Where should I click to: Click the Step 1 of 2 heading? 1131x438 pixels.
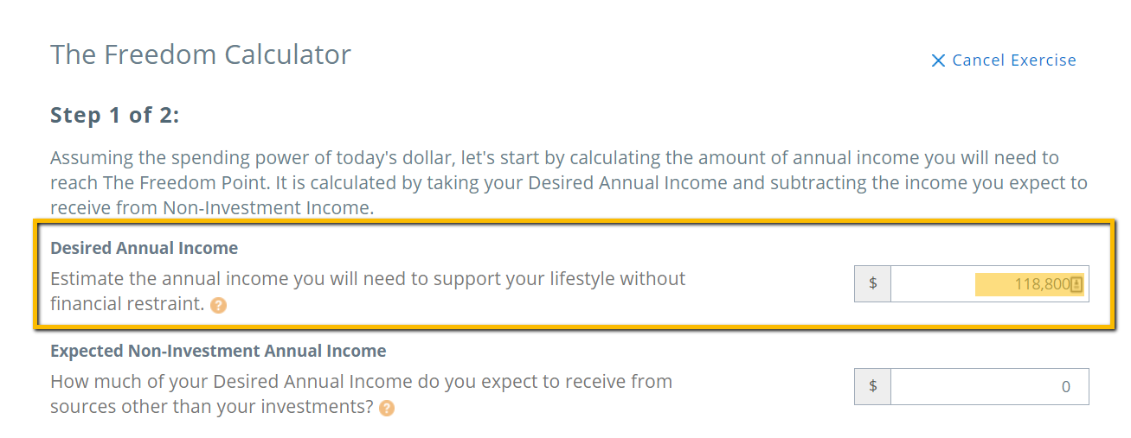tap(114, 115)
